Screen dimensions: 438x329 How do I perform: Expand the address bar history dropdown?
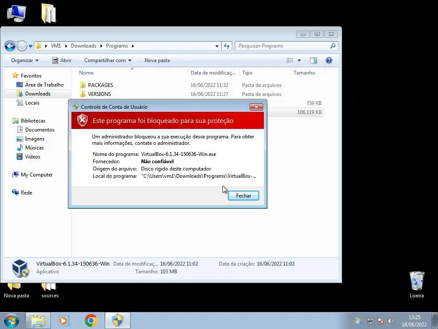217,46
